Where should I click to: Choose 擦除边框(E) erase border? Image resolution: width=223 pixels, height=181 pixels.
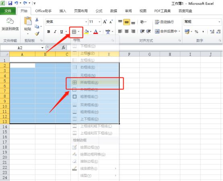pyautogui.click(x=95, y=161)
